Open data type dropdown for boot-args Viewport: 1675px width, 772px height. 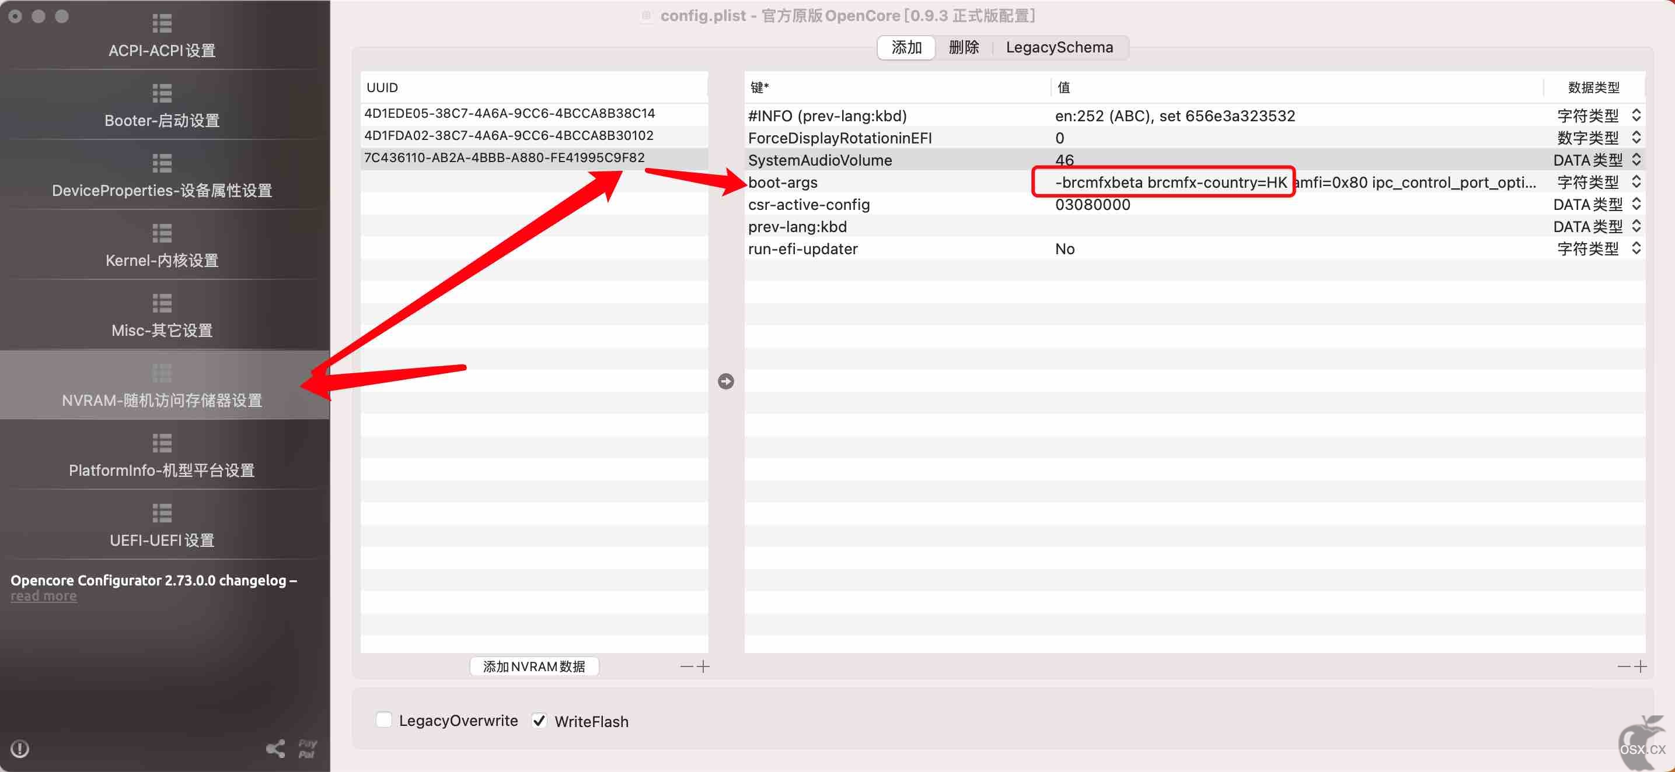tap(1636, 181)
